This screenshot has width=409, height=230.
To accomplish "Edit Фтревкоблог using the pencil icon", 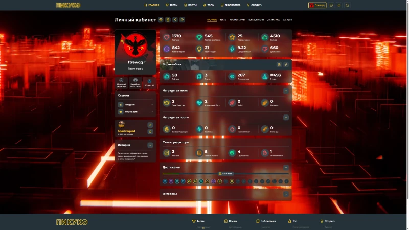I will (286, 65).
